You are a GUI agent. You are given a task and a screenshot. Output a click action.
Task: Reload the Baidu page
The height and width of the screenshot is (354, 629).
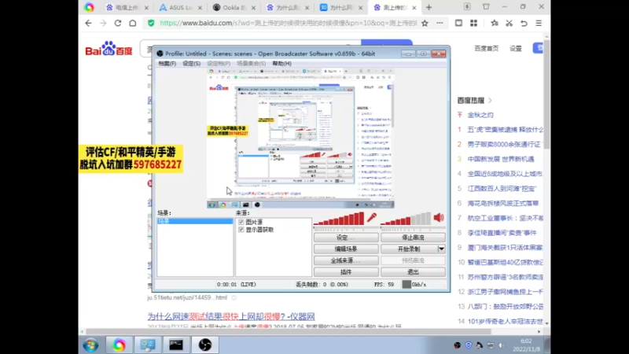(x=118, y=24)
